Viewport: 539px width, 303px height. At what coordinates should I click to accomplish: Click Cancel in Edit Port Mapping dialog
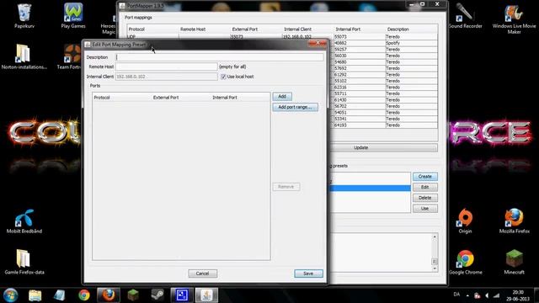pyautogui.click(x=202, y=274)
